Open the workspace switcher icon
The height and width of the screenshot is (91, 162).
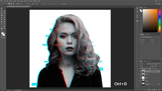tap(159, 4)
